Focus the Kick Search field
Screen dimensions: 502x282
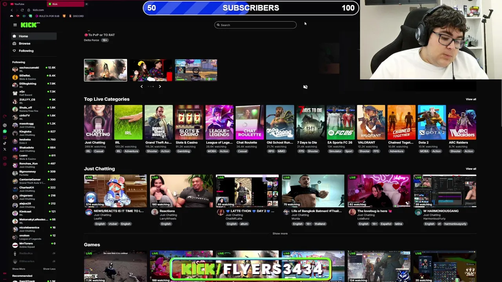pos(255,25)
